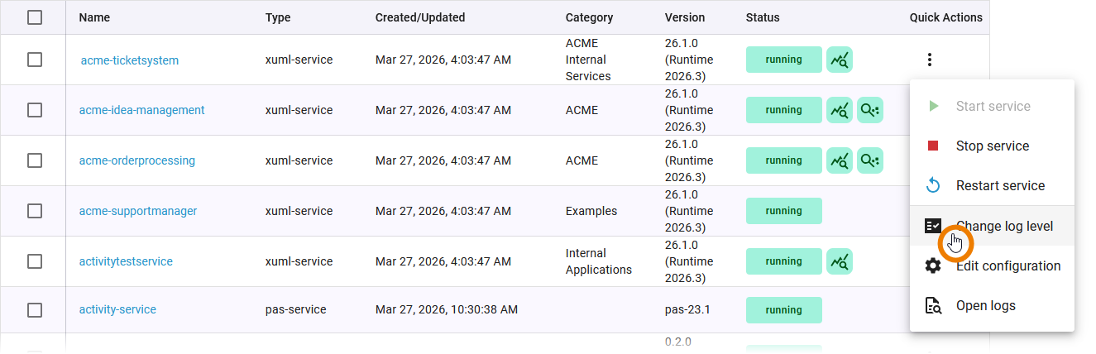
Task: Click search-dots icon for acme-idea-management
Action: coord(870,110)
